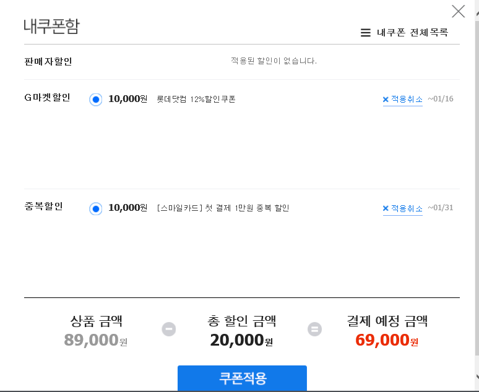Click the scrollbar up arrow
The image size is (479, 392).
[477, 13]
